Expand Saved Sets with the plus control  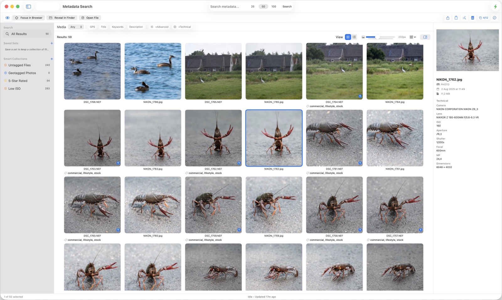coord(51,43)
